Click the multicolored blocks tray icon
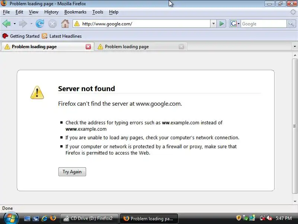Screen dimensions: 298x224 click(x=252, y=218)
